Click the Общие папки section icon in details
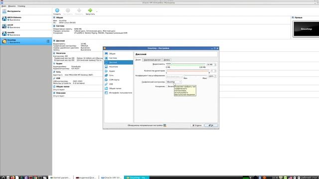The image size is (319, 179). pyautogui.click(x=54, y=87)
